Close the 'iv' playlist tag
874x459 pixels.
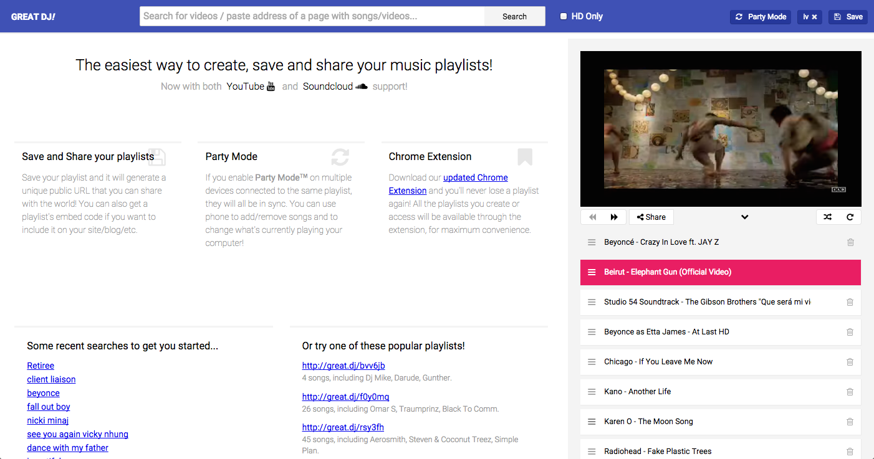pos(814,17)
